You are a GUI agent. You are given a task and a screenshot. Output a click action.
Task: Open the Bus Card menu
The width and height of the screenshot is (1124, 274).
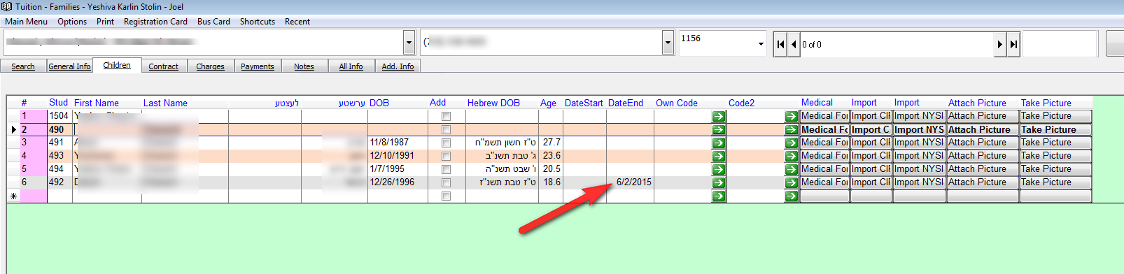213,22
